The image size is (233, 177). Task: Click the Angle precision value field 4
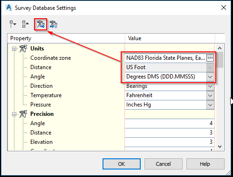[x=170, y=123]
